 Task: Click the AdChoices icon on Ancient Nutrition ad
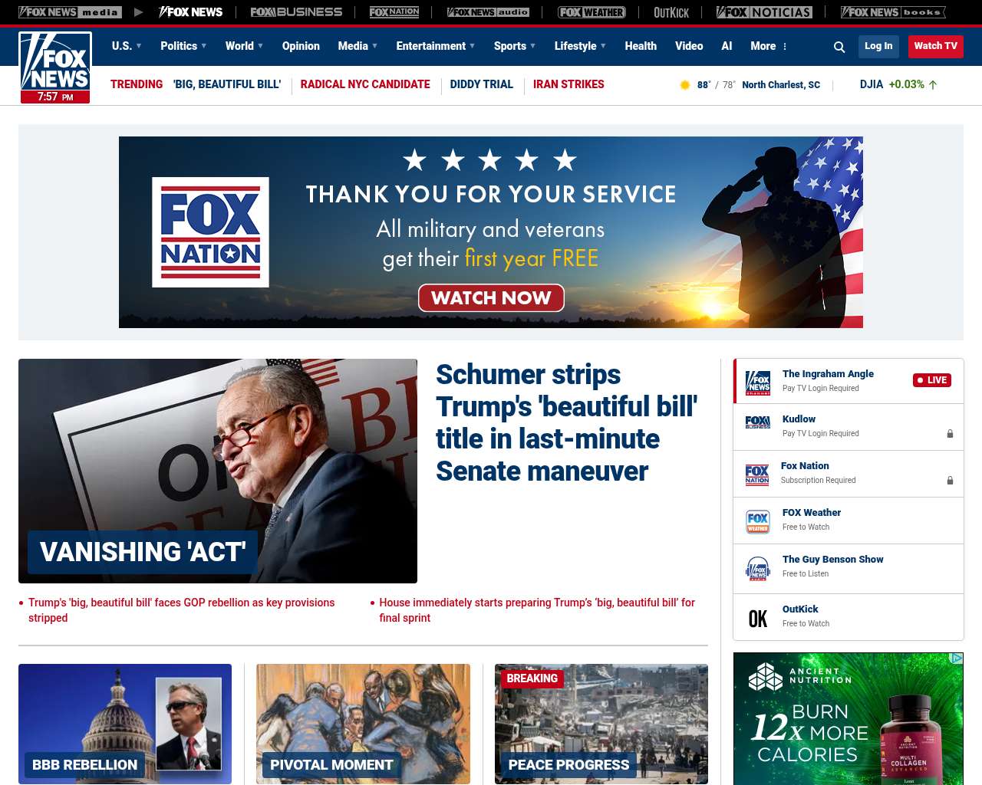click(957, 659)
